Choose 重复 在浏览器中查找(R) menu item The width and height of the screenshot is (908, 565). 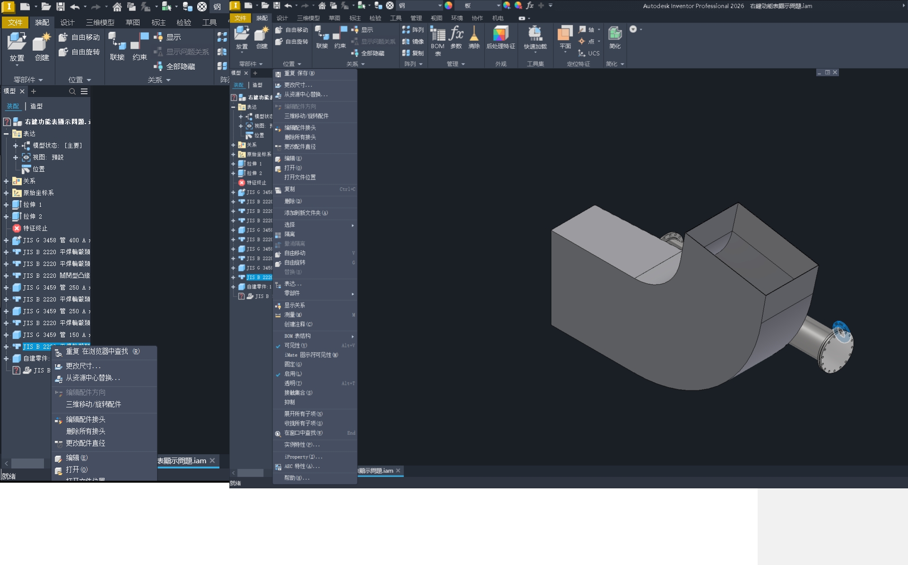(104, 352)
